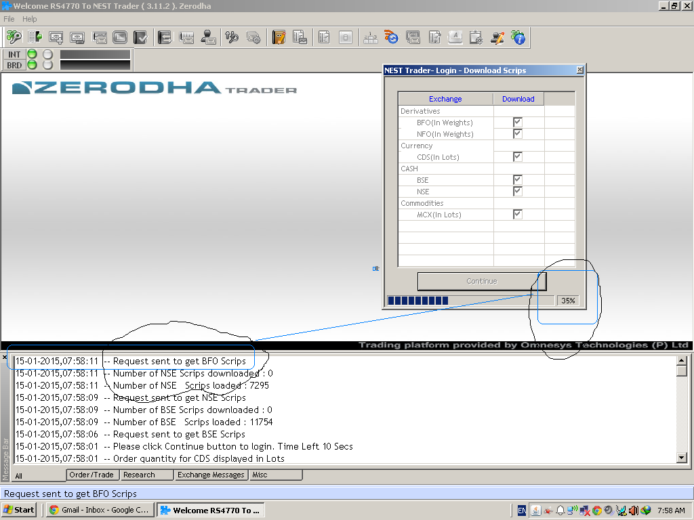Click the INT green indicator light
The image size is (694, 520).
(x=32, y=54)
